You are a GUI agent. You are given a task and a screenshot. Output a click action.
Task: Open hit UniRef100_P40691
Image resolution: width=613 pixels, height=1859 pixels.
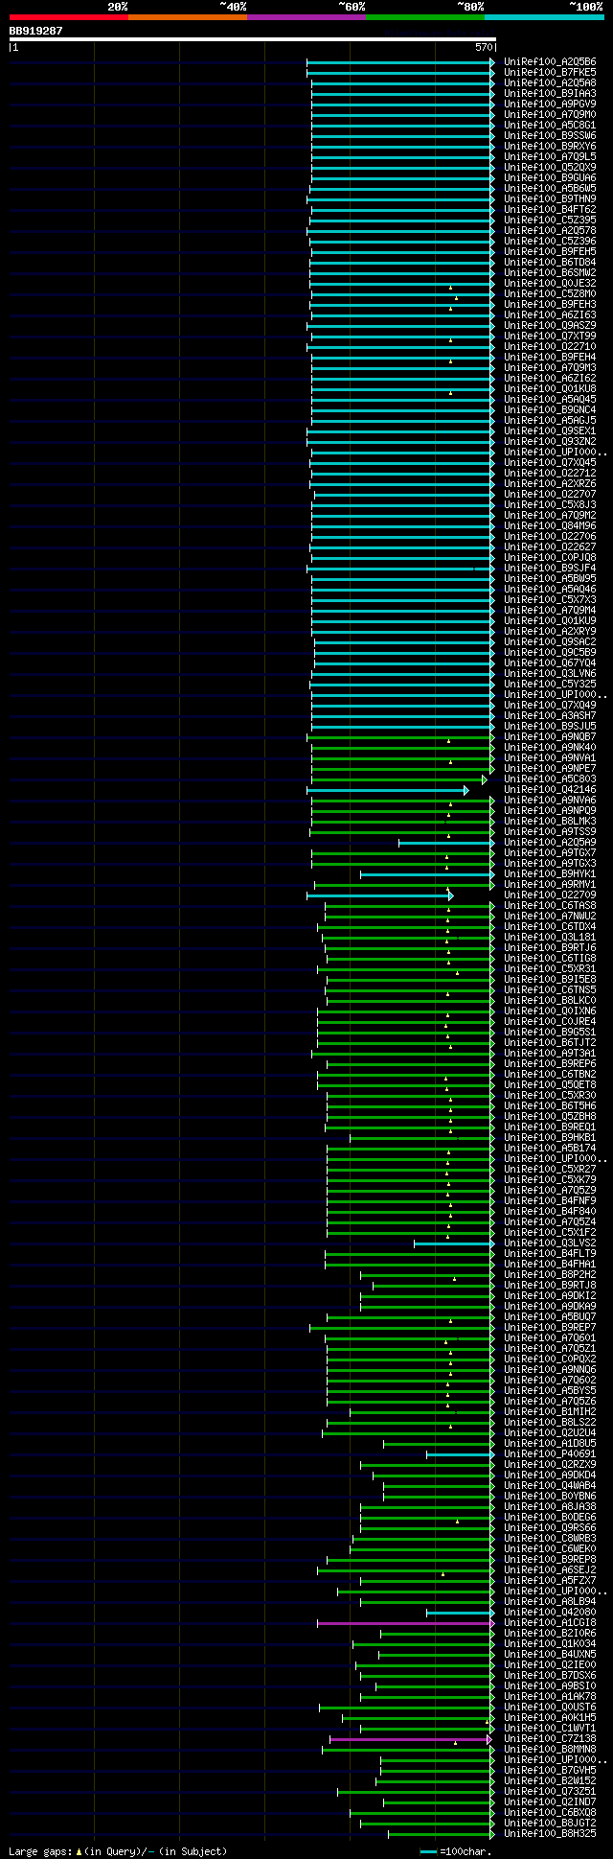[x=550, y=1454]
